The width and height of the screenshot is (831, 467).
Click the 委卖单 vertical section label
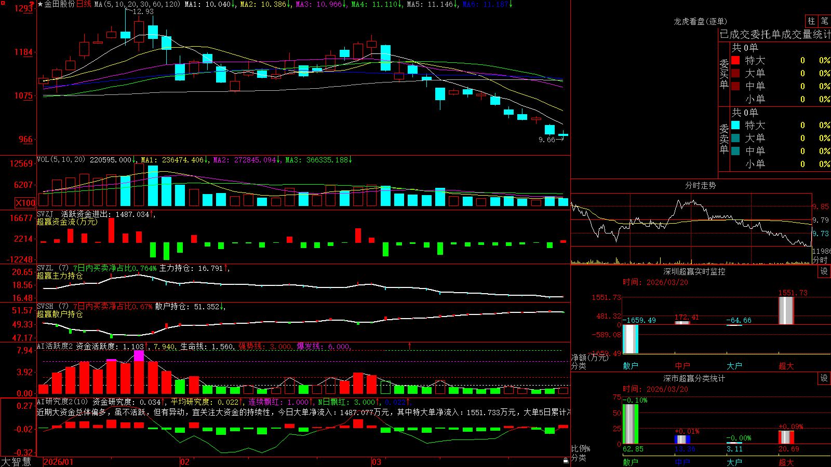(724, 139)
